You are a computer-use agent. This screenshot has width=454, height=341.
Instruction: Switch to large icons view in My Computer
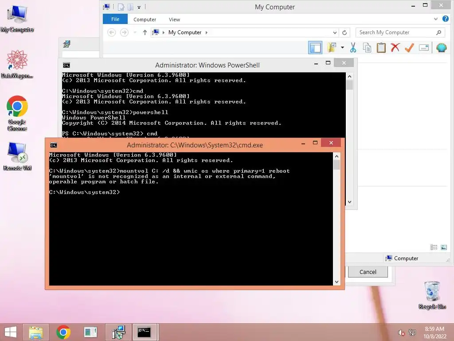coord(443,247)
